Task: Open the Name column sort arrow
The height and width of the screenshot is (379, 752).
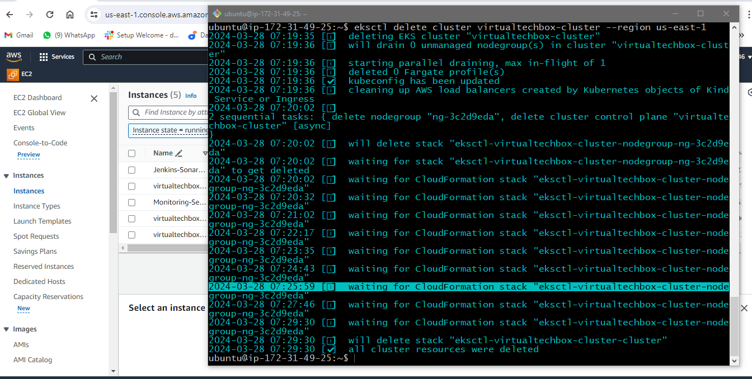Action: point(205,153)
